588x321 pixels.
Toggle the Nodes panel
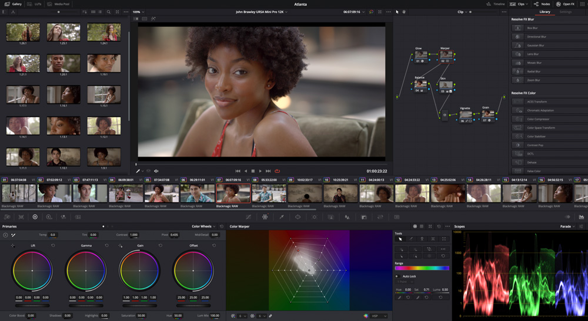(x=542, y=4)
